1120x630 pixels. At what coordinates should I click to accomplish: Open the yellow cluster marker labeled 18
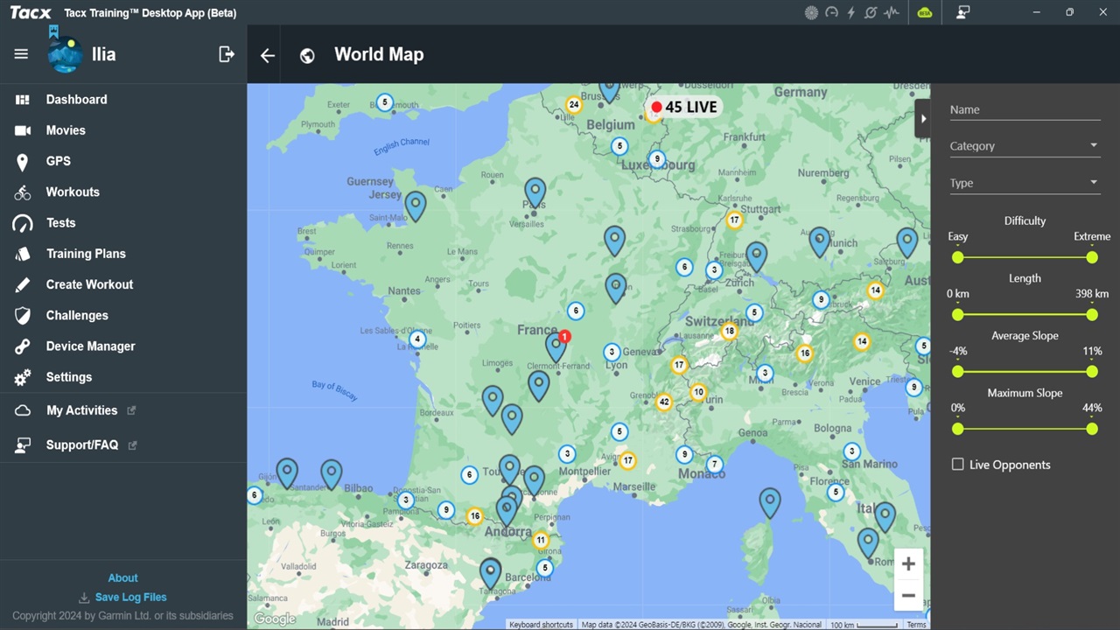[730, 332]
